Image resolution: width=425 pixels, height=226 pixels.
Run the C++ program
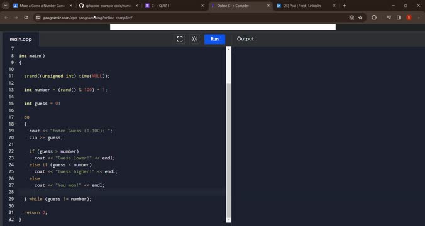pyautogui.click(x=214, y=39)
